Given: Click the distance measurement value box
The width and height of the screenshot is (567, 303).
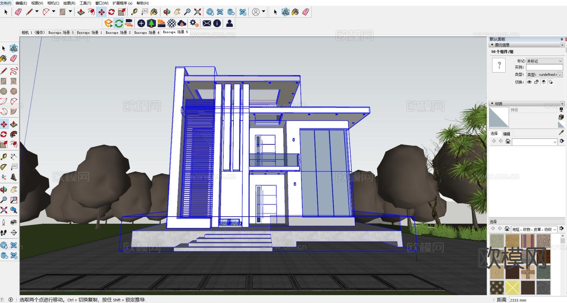Looking at the screenshot, I should 537,300.
